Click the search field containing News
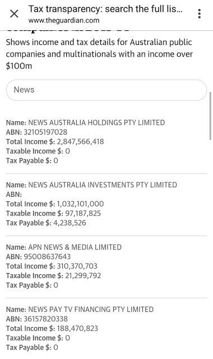The width and height of the screenshot is (213, 359). coord(106,90)
